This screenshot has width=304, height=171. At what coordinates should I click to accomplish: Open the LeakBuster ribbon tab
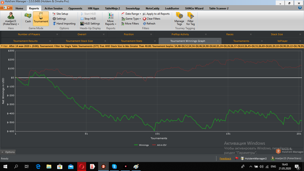tap(172, 8)
